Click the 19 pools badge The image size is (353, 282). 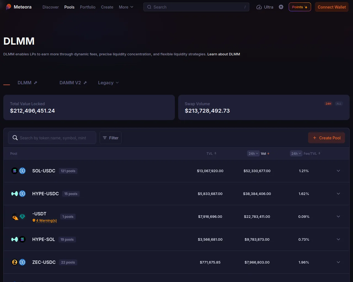tap(67, 239)
